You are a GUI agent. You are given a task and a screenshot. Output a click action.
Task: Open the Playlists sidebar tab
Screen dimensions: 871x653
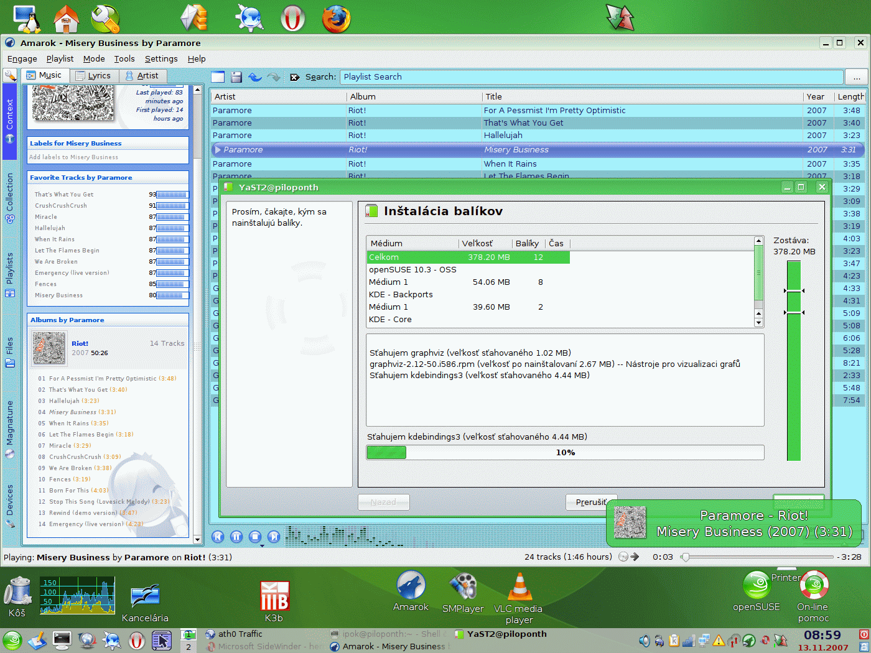[x=9, y=275]
